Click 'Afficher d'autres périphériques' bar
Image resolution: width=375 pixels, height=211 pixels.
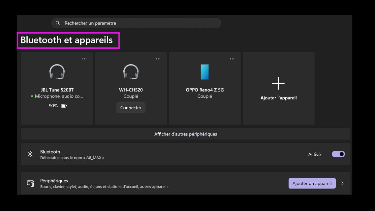tap(185, 134)
